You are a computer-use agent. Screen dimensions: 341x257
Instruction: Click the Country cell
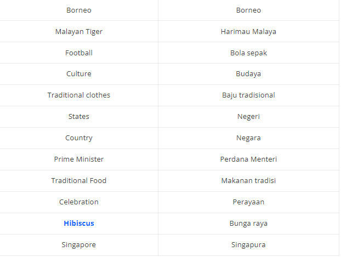(79, 138)
